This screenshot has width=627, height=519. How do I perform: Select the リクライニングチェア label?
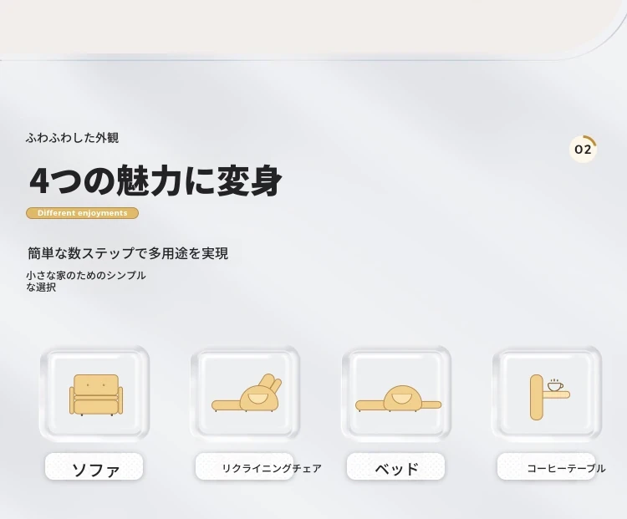tap(271, 468)
